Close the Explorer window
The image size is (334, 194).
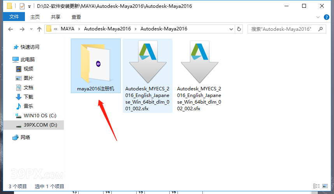[322, 6]
